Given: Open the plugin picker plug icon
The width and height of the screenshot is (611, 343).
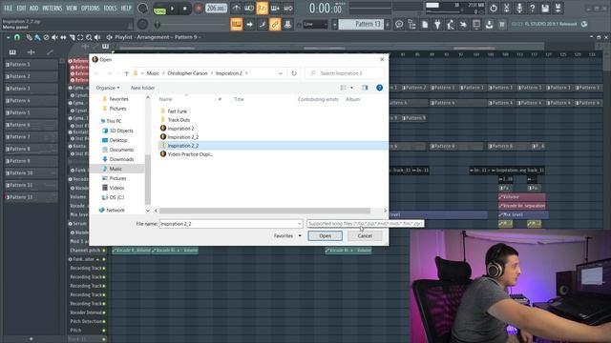Looking at the screenshot, I should 437,24.
